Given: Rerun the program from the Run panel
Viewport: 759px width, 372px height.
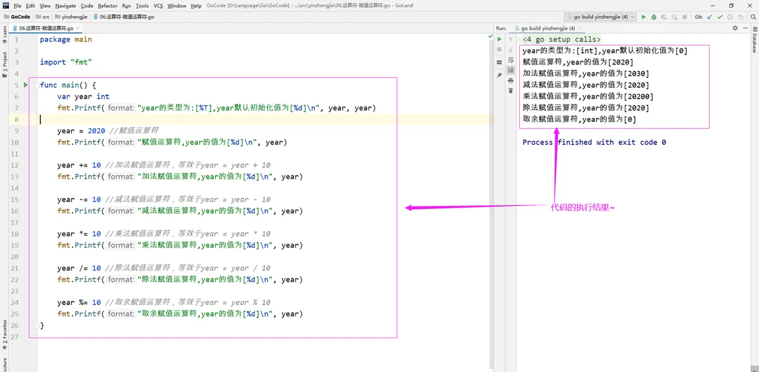Looking at the screenshot, I should point(499,39).
